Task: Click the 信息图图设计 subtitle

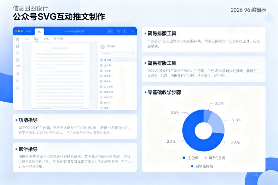Action: tap(30, 8)
